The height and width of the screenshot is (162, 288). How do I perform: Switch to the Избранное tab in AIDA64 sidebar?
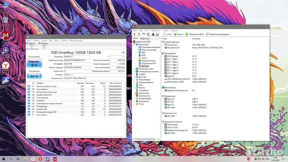(x=145, y=38)
